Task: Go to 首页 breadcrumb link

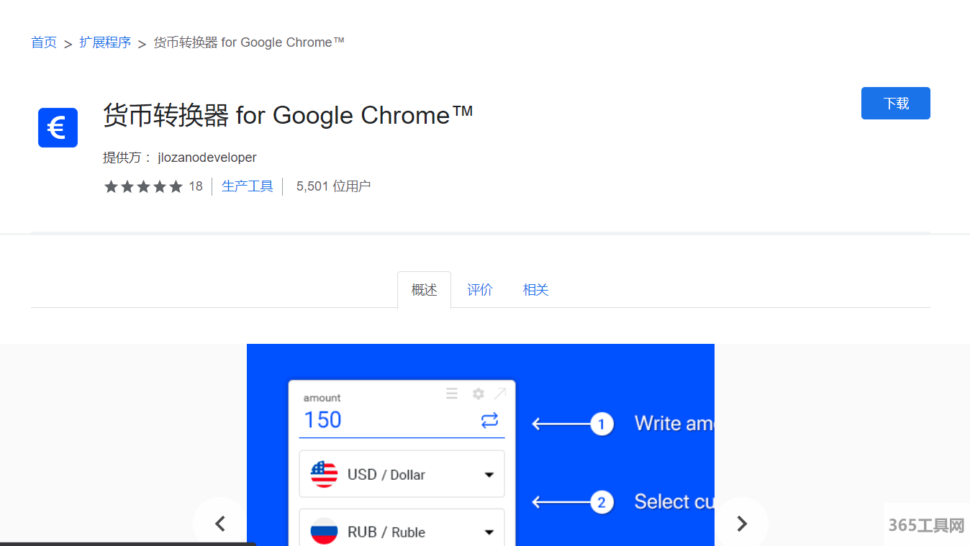Action: [x=44, y=42]
